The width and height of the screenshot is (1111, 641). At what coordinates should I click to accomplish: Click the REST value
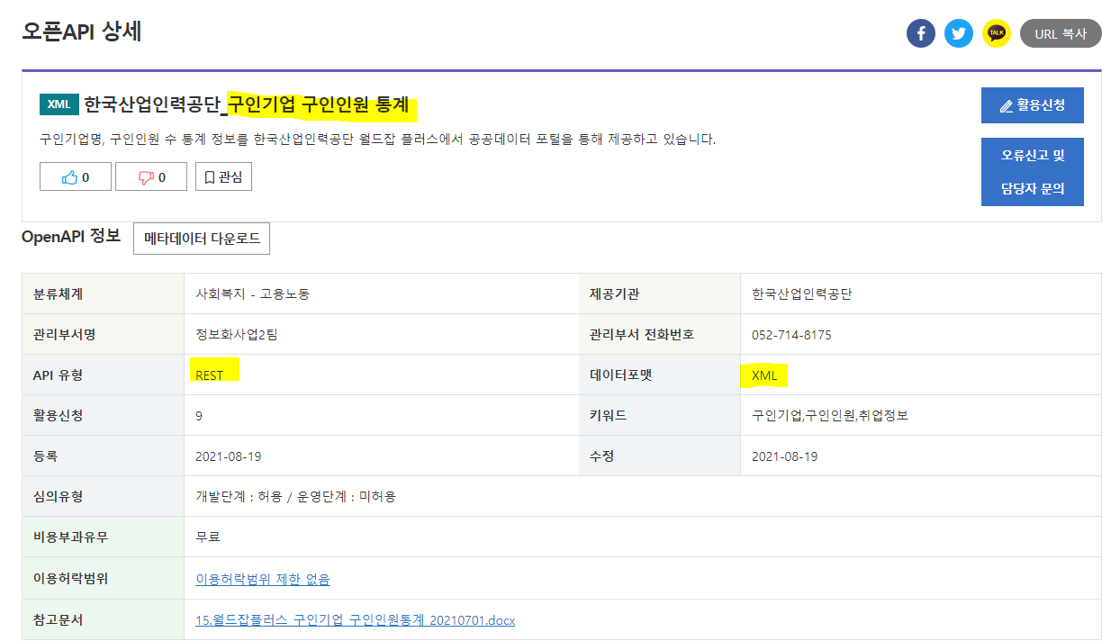[209, 375]
